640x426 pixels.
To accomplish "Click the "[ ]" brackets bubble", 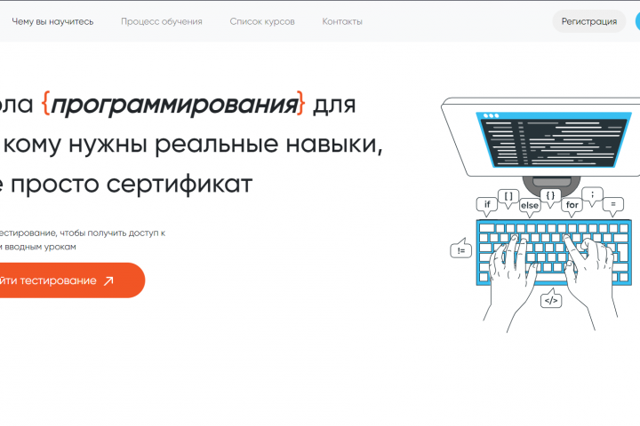I will [508, 198].
